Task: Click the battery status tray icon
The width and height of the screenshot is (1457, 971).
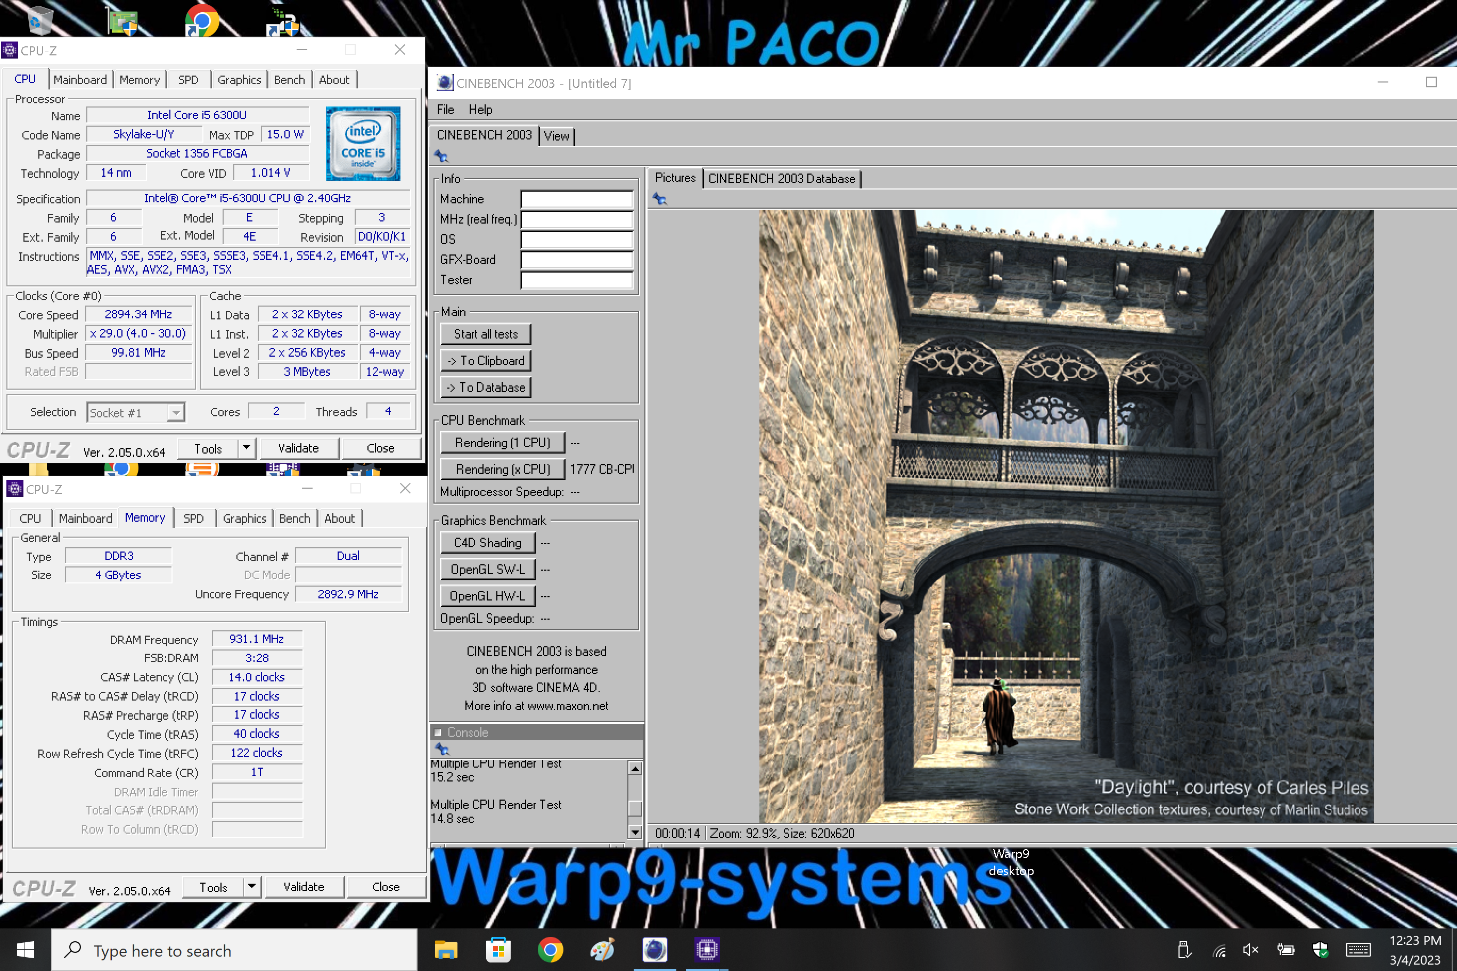Action: coord(1286,949)
